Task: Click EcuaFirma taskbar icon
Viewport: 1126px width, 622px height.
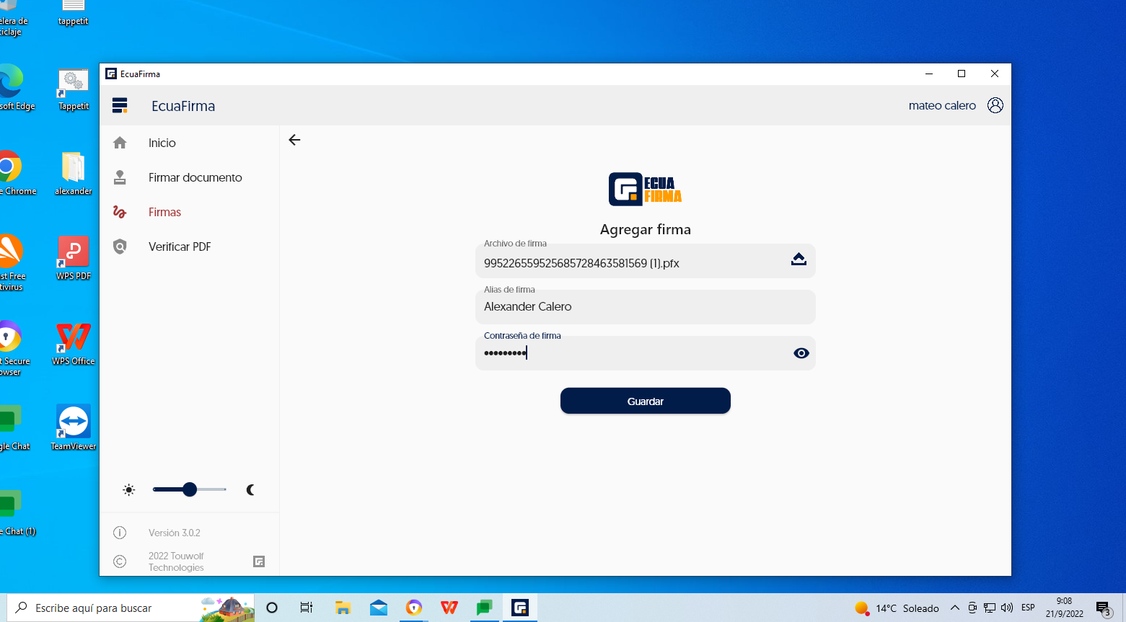Action: click(520, 608)
